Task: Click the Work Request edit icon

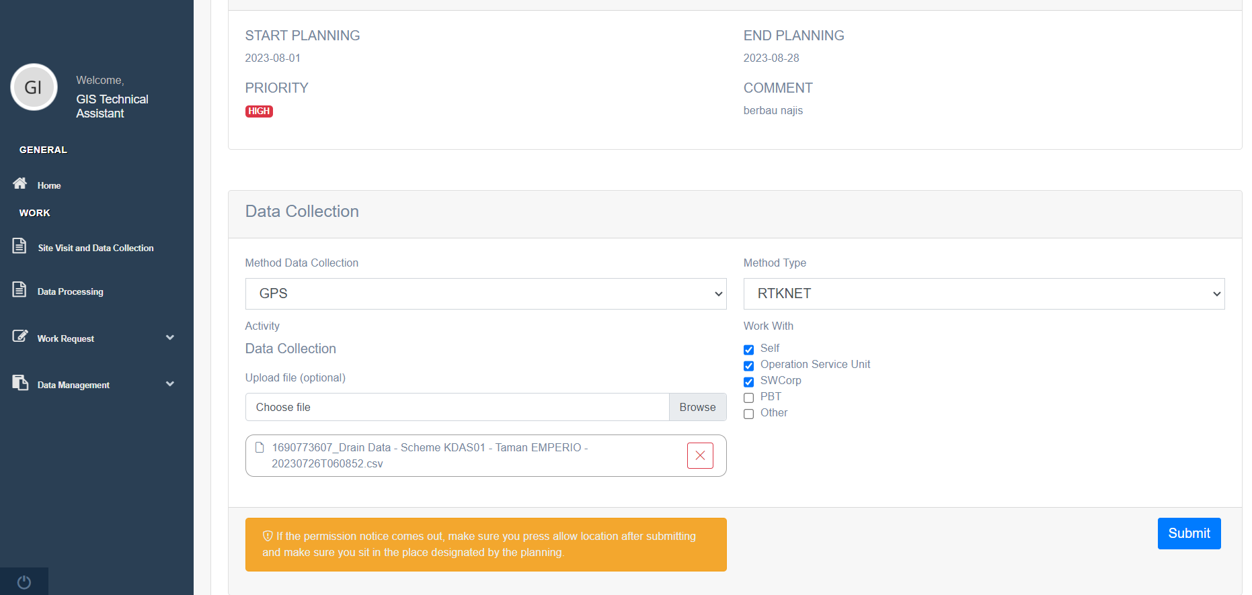Action: (x=20, y=336)
